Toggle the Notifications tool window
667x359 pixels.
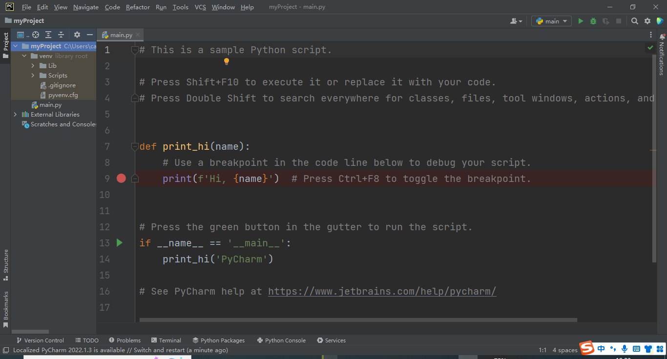click(662, 54)
